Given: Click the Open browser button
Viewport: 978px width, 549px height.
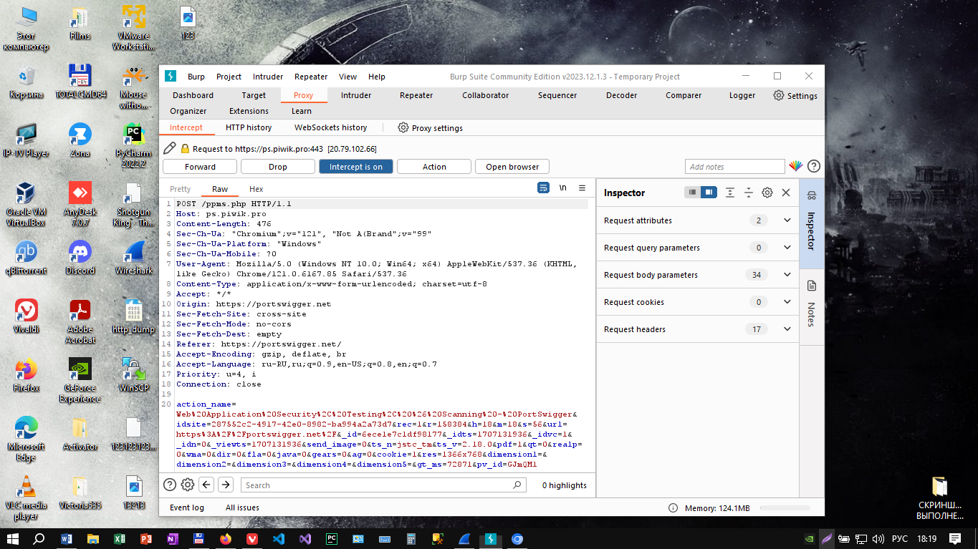Looking at the screenshot, I should 512,167.
